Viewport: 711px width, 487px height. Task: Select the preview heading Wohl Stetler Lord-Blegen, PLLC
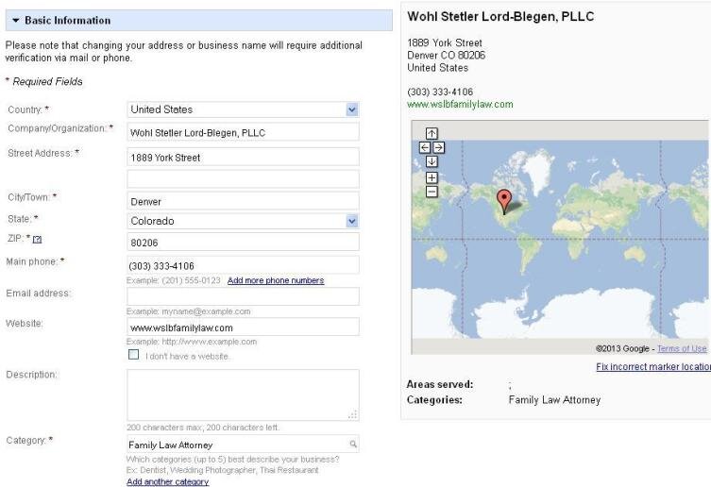500,17
